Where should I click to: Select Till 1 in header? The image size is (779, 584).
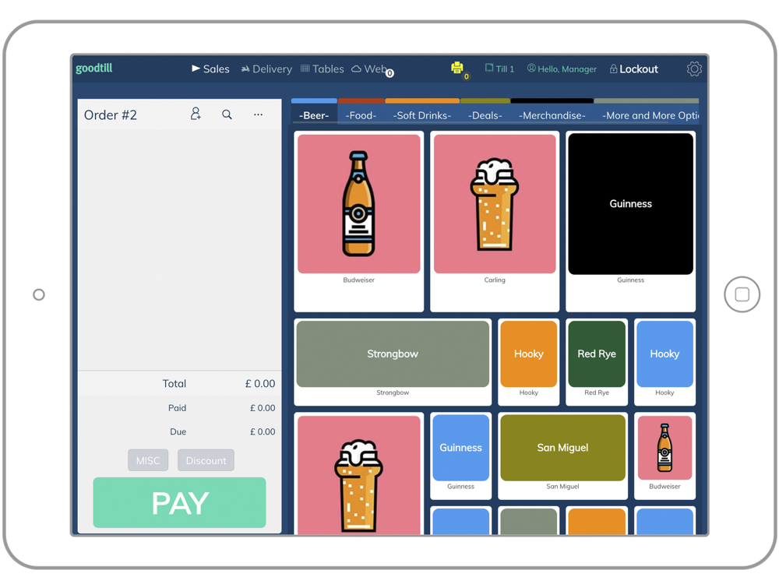(x=500, y=69)
